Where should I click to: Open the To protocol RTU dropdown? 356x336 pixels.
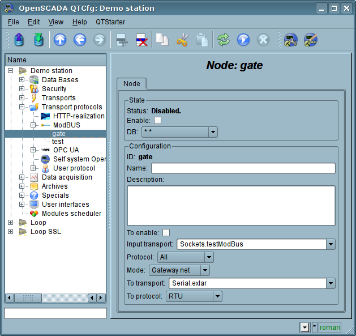(217, 296)
